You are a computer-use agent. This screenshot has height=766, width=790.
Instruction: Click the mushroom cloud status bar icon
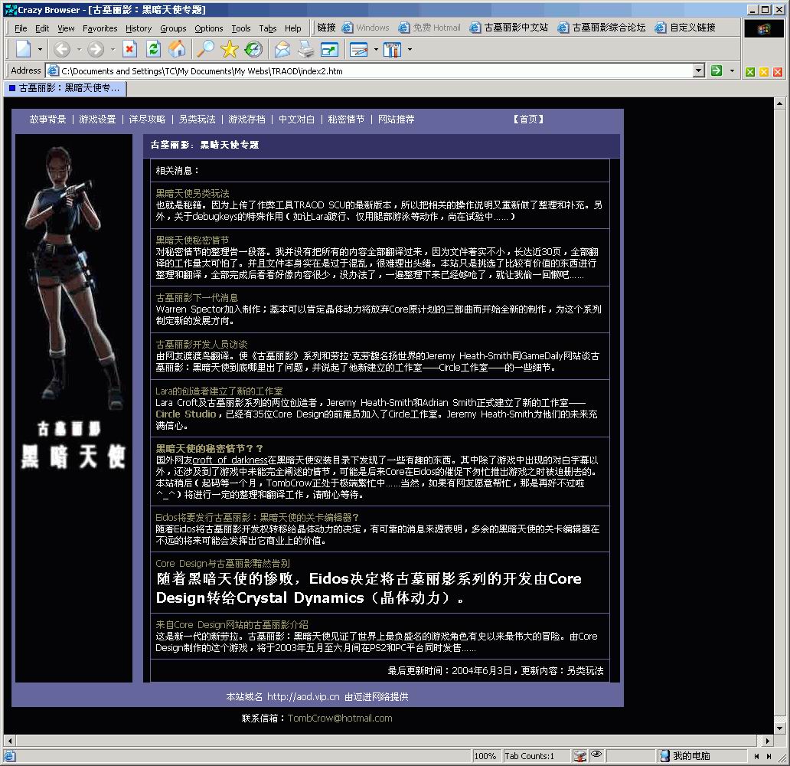tap(580, 755)
